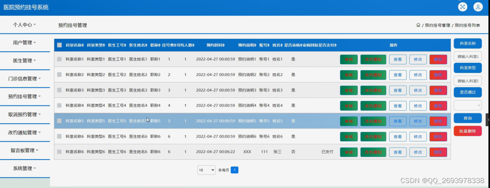Check the row checkbox for 科室名称5
The image size is (490, 188).
click(59, 121)
